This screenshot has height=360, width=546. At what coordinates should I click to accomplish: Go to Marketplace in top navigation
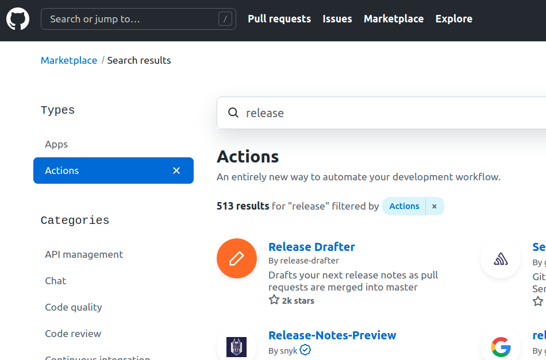click(x=394, y=19)
